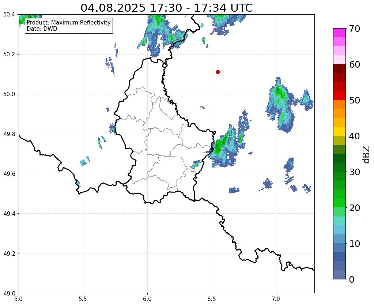Click the latitude label 50.4
Viewport: 374px width, 305px height.
[x=9, y=15]
